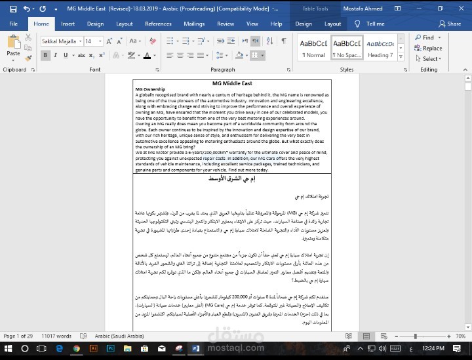472x360 pixels.
Task: Click the Share button
Action: pyautogui.click(x=450, y=24)
